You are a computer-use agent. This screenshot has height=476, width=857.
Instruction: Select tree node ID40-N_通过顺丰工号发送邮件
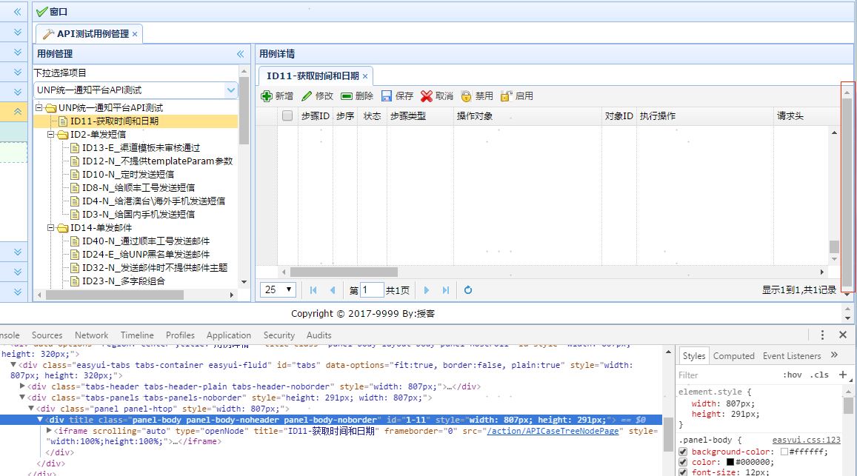point(146,241)
